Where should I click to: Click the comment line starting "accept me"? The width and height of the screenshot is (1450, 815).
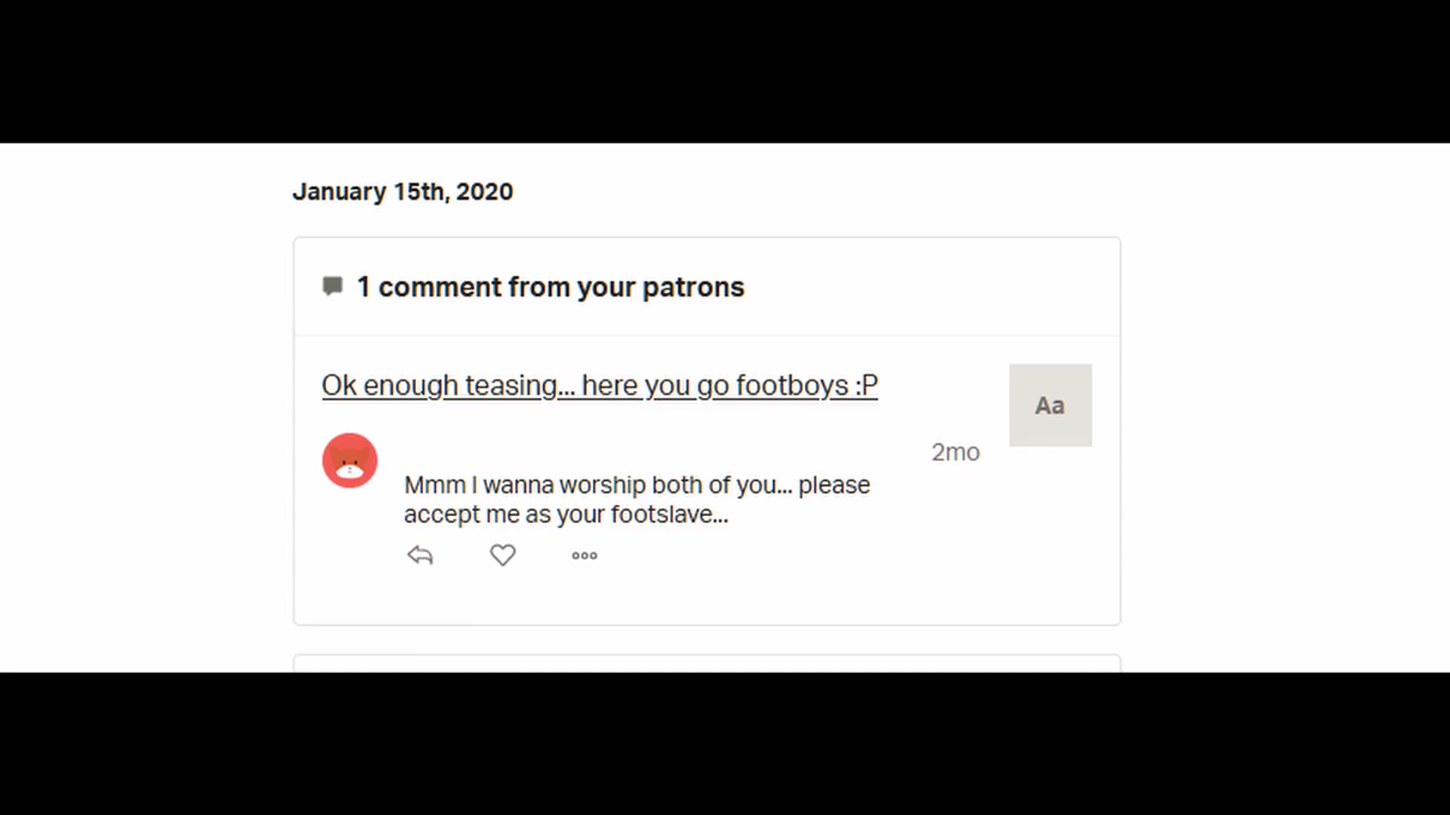pos(566,515)
